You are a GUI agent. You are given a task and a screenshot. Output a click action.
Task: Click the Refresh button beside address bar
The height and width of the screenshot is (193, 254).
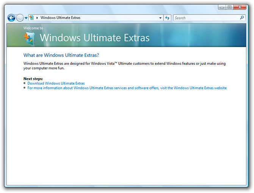[167, 18]
